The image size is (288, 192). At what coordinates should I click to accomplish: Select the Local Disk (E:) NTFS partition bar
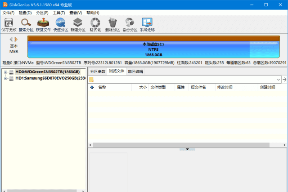pyautogui.click(x=153, y=47)
